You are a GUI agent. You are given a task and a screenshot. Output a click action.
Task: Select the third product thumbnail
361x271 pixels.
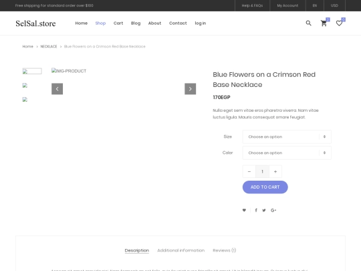[25, 99]
